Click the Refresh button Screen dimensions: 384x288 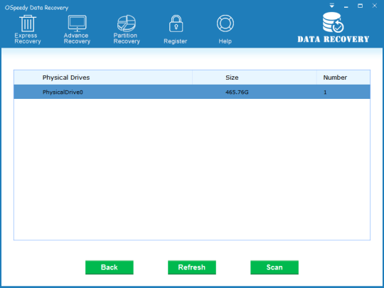tap(192, 267)
